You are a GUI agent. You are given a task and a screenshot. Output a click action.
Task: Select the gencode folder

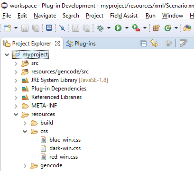51,165
